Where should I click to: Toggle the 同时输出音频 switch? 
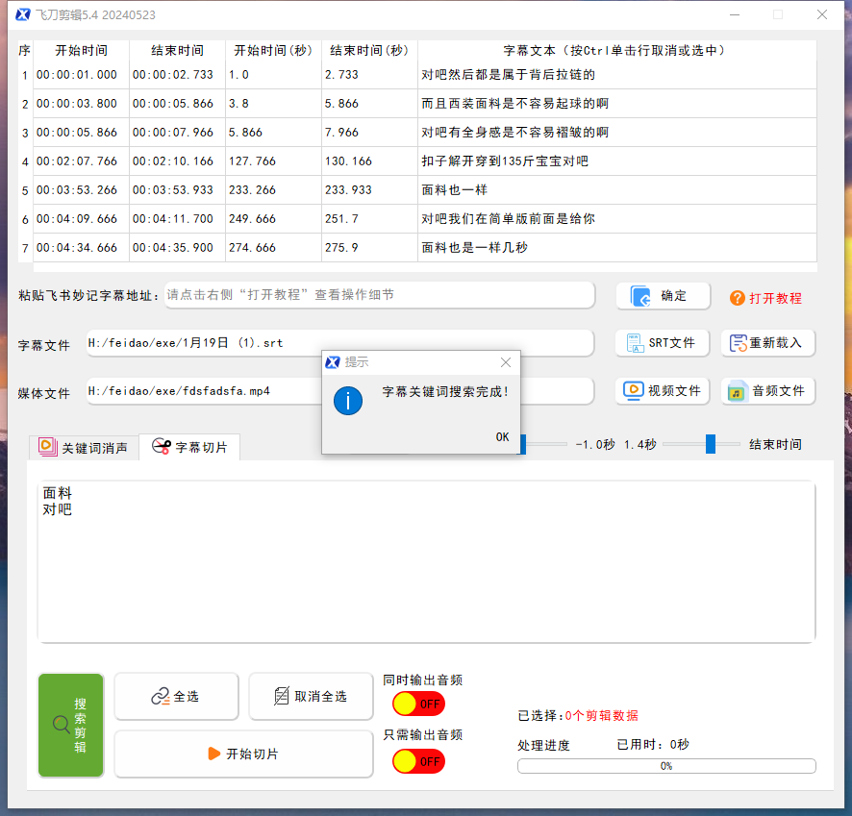(418, 705)
